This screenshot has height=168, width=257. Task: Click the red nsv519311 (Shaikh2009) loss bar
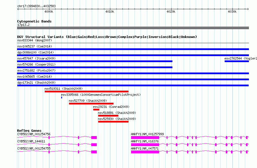pyautogui.click(x=87, y=91)
